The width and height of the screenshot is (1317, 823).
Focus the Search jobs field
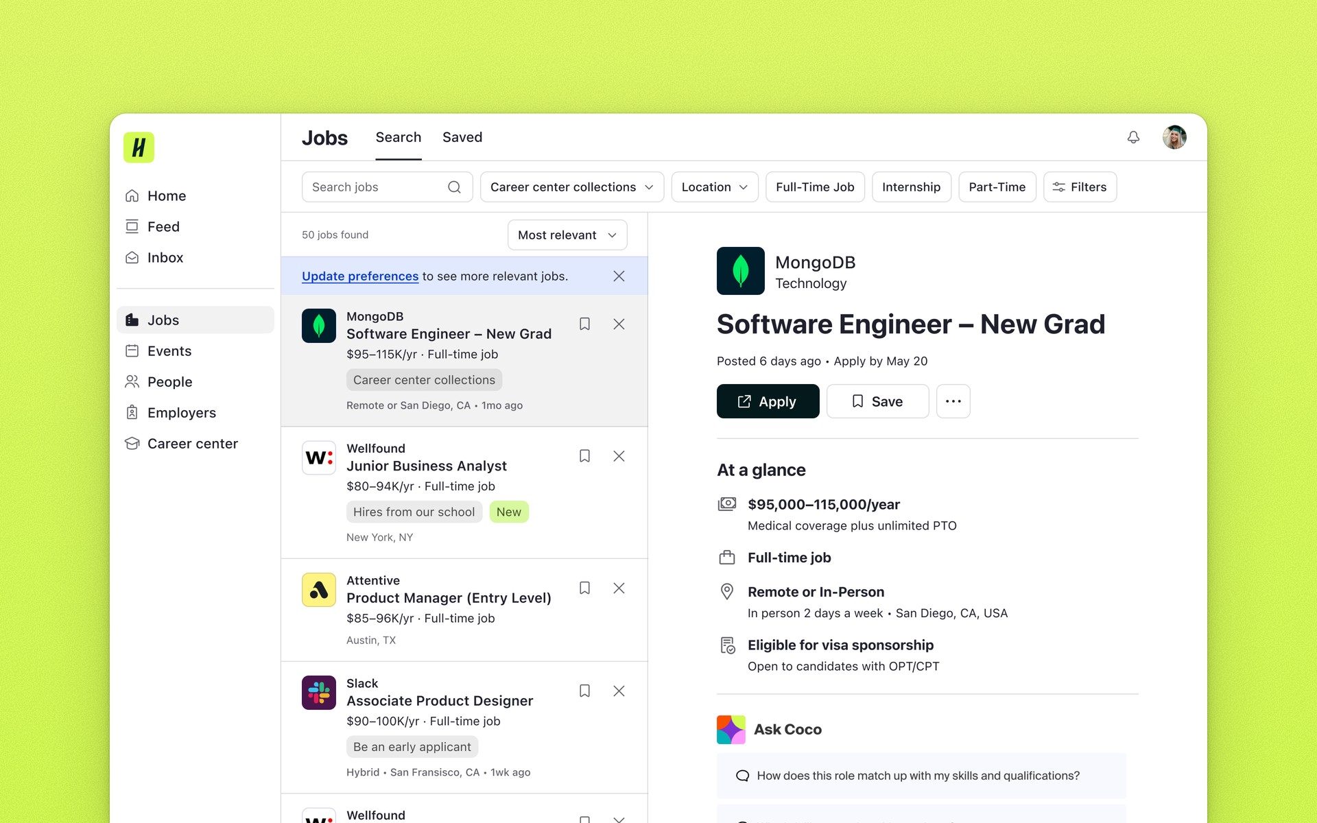387,187
